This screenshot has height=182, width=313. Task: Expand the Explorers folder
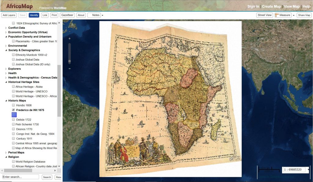(6, 69)
